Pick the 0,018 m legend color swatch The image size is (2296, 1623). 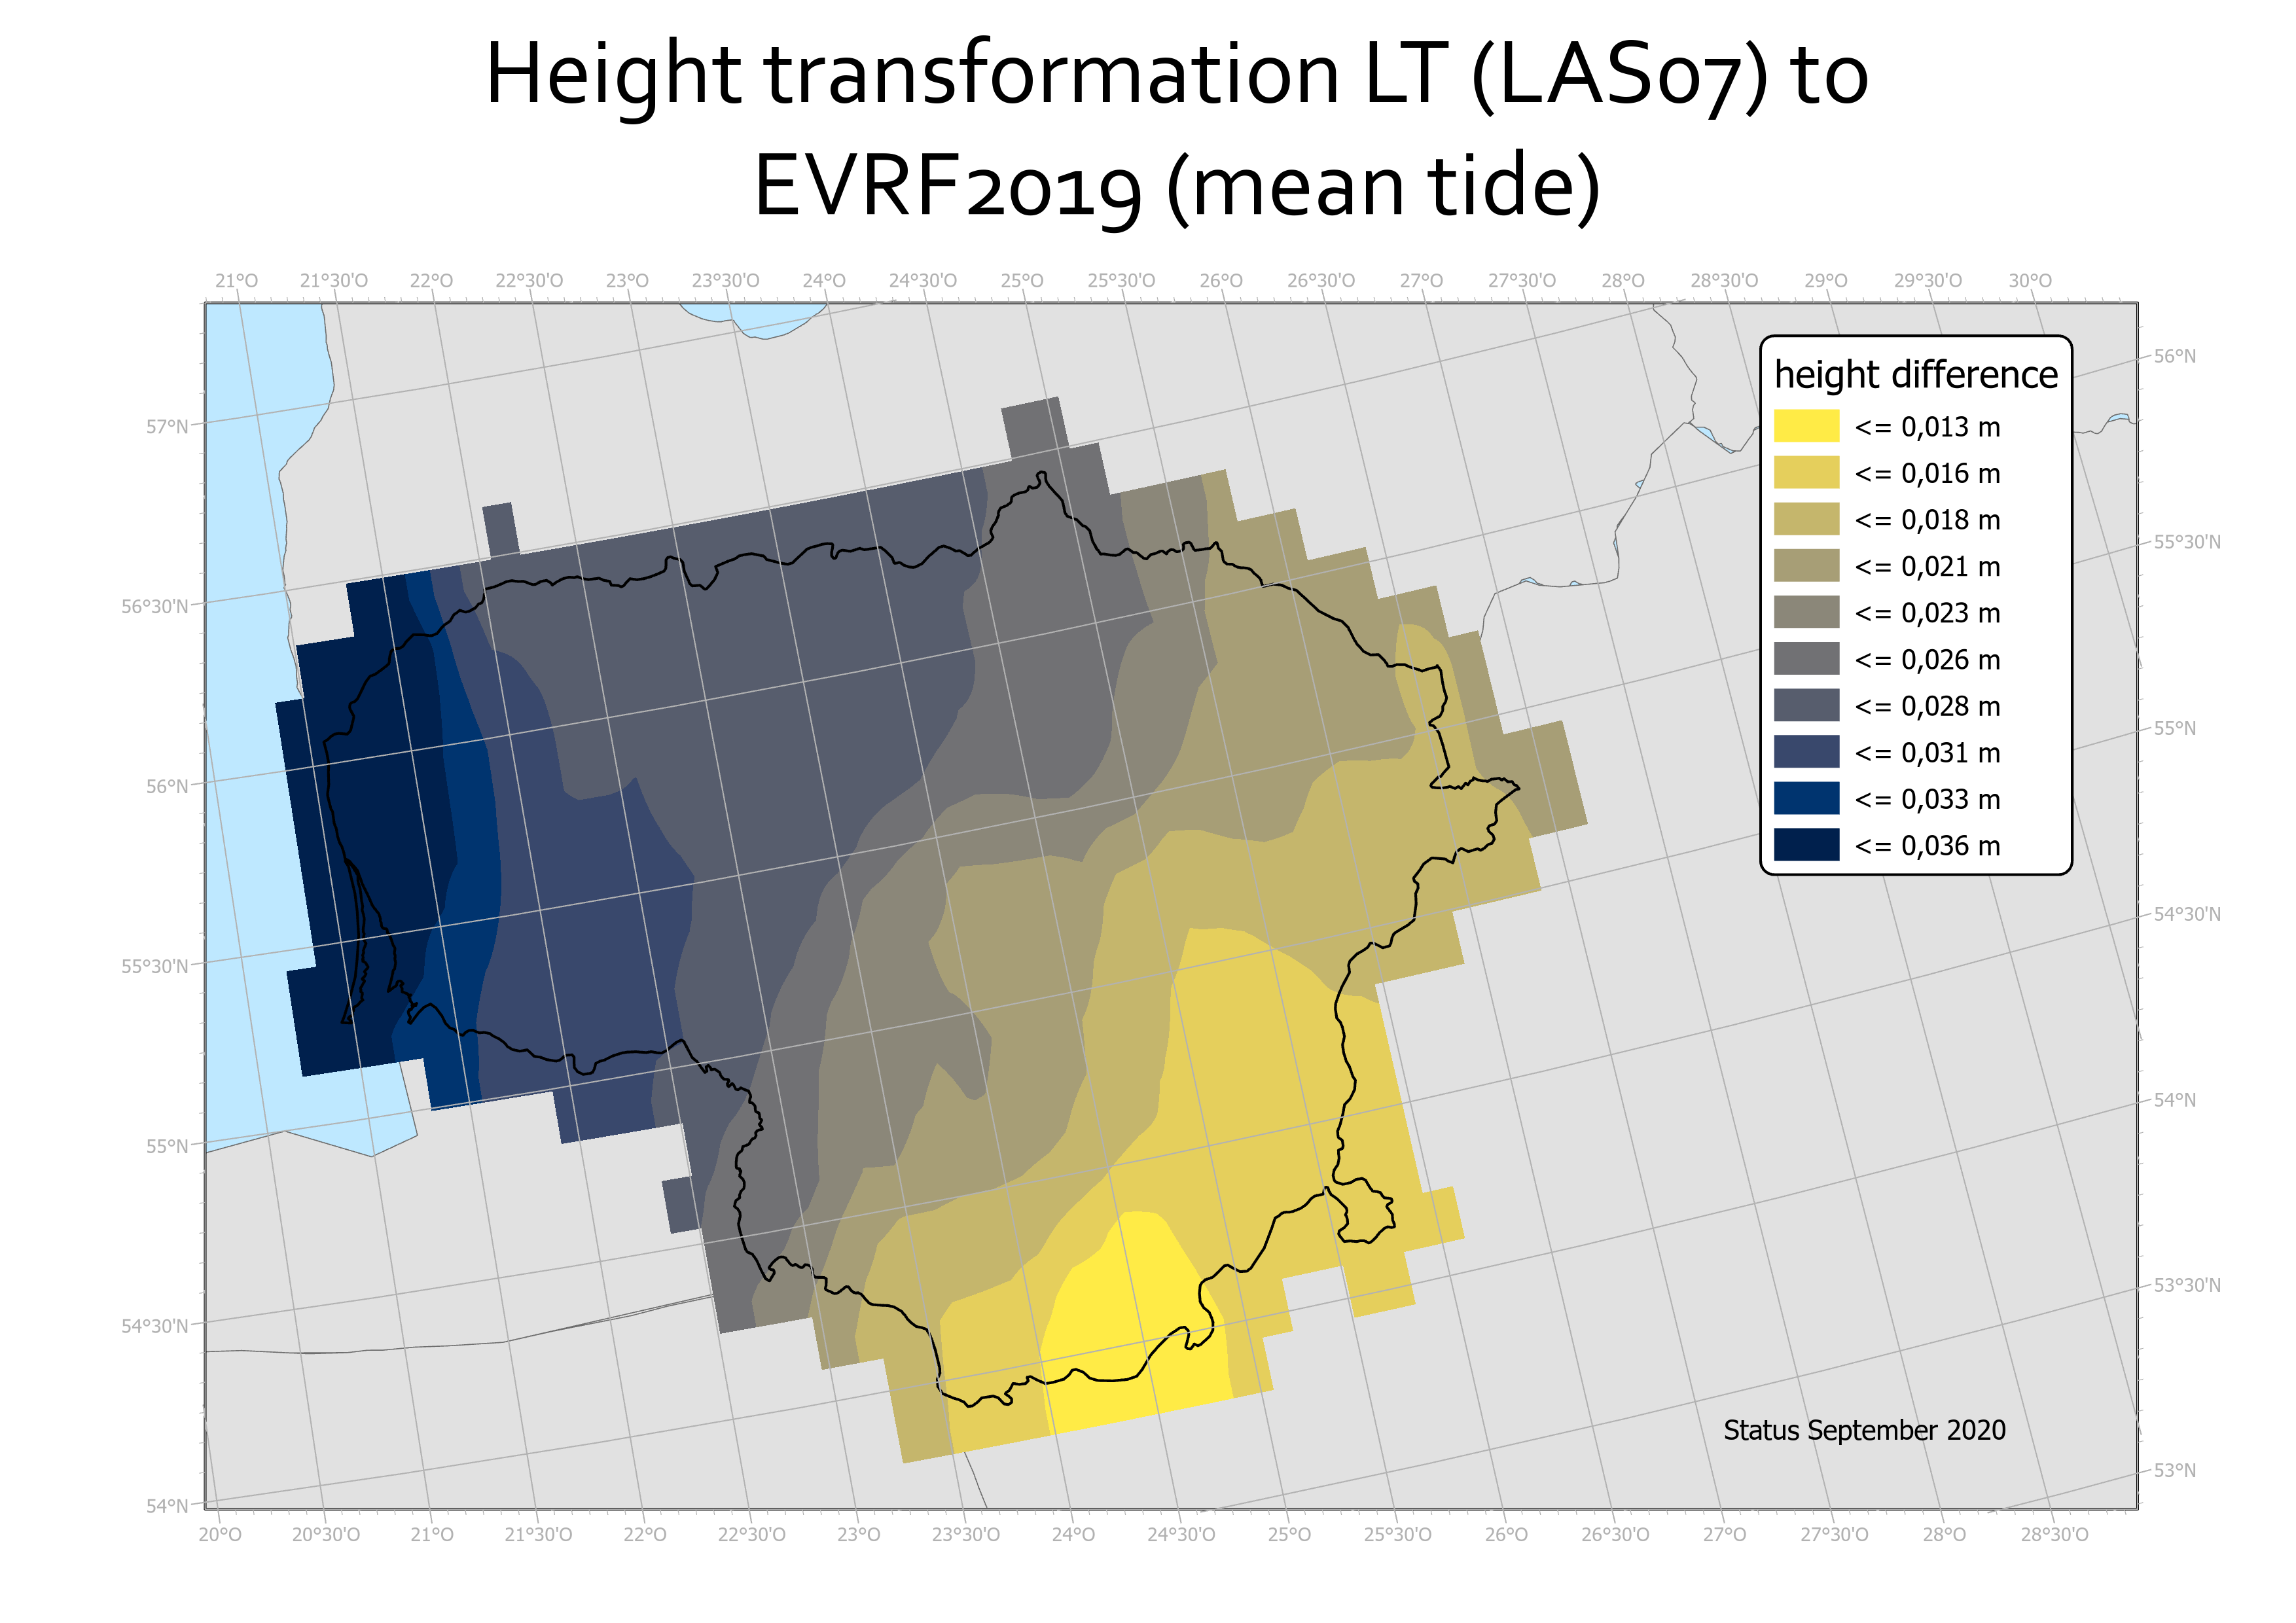pyautogui.click(x=1806, y=519)
